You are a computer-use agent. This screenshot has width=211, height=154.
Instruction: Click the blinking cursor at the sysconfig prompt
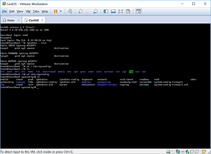tap(38, 88)
